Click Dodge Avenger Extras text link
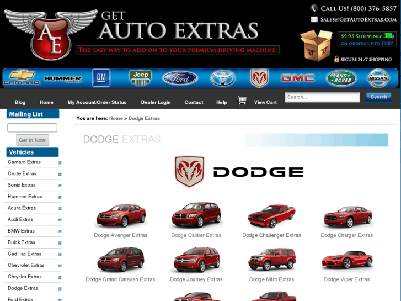The height and width of the screenshot is (301, 401). pos(121,235)
